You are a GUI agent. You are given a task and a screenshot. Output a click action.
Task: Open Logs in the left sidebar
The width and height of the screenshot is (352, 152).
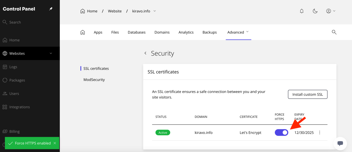(x=13, y=67)
